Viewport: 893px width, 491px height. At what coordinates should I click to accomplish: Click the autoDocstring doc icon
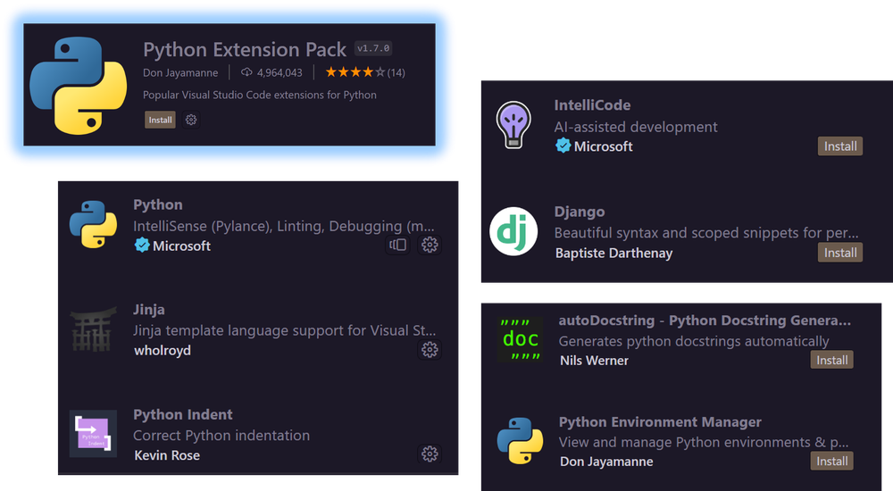click(520, 339)
